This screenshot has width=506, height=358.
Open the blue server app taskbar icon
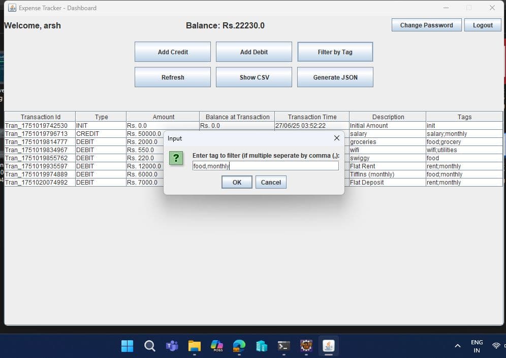tap(262, 346)
